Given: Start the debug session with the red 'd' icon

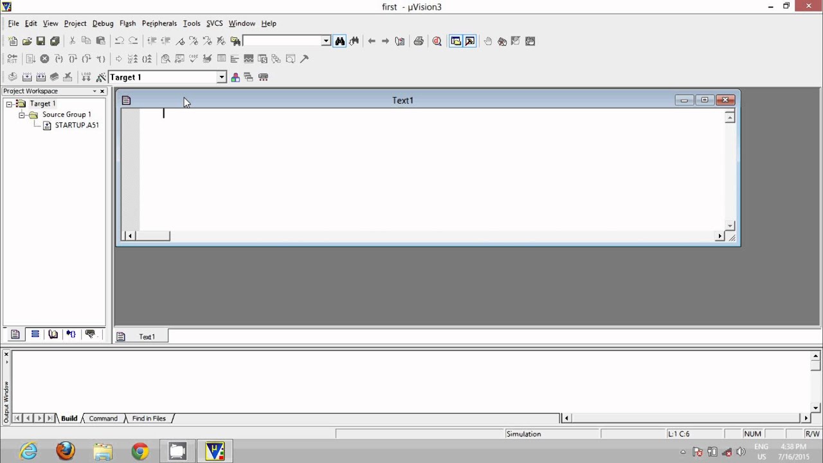Looking at the screenshot, I should point(437,41).
